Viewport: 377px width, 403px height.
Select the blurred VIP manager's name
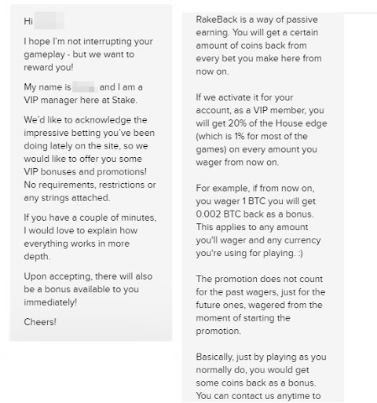tap(84, 87)
